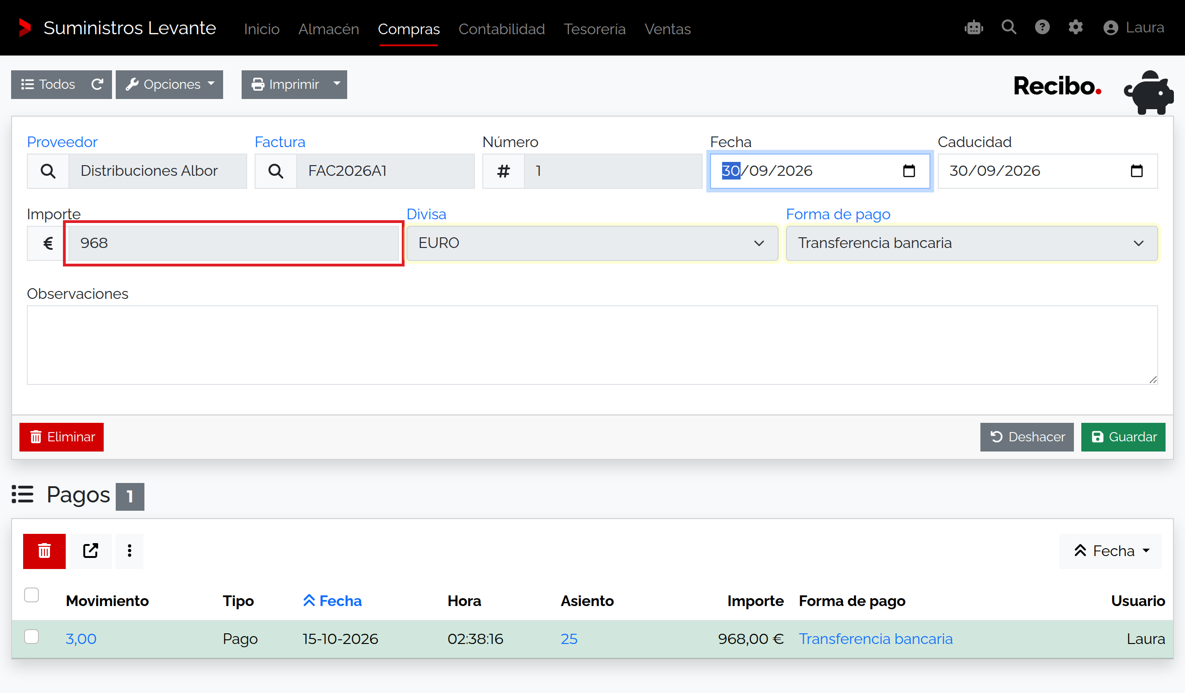Open movement link 3,00

tap(81, 639)
